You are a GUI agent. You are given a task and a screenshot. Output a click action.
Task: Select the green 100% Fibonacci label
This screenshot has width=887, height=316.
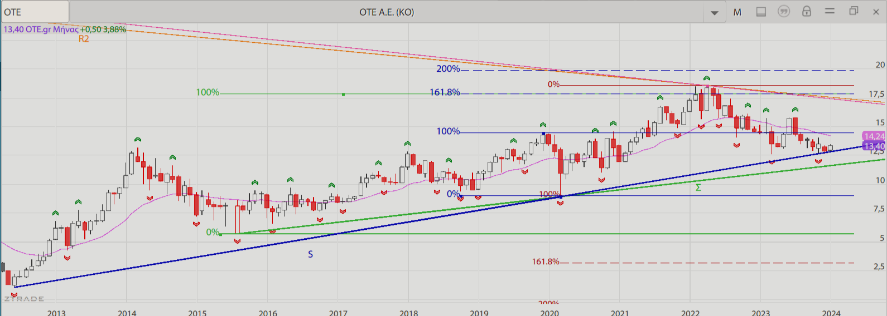pos(208,92)
